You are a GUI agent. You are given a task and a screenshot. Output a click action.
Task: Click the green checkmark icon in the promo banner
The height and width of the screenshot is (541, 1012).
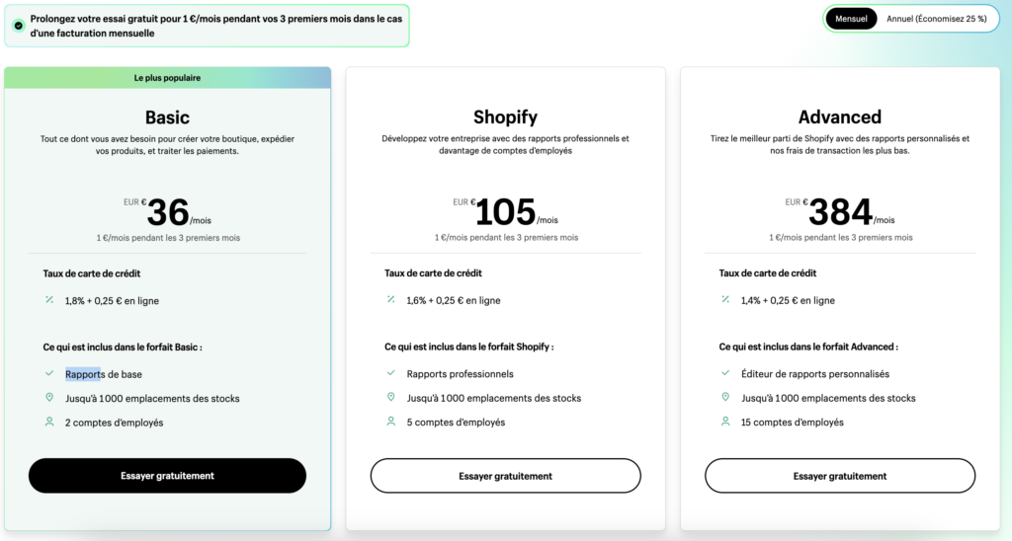19,25
